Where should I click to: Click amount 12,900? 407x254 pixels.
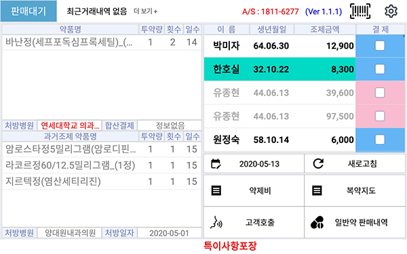(x=340, y=46)
